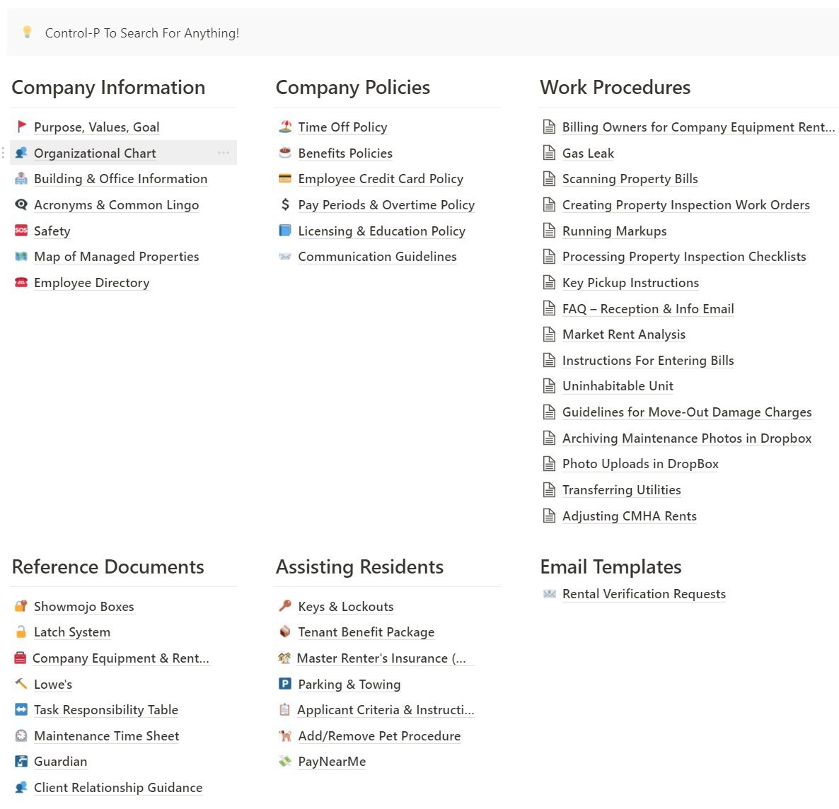Image resolution: width=839 pixels, height=809 pixels.
Task: Click the envelope icon beside Communication Guidelines
Action: click(x=285, y=256)
